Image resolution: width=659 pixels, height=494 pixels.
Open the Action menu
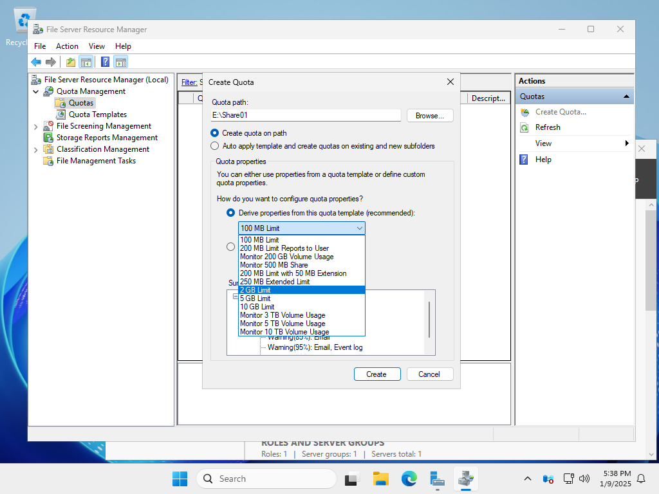coord(67,46)
